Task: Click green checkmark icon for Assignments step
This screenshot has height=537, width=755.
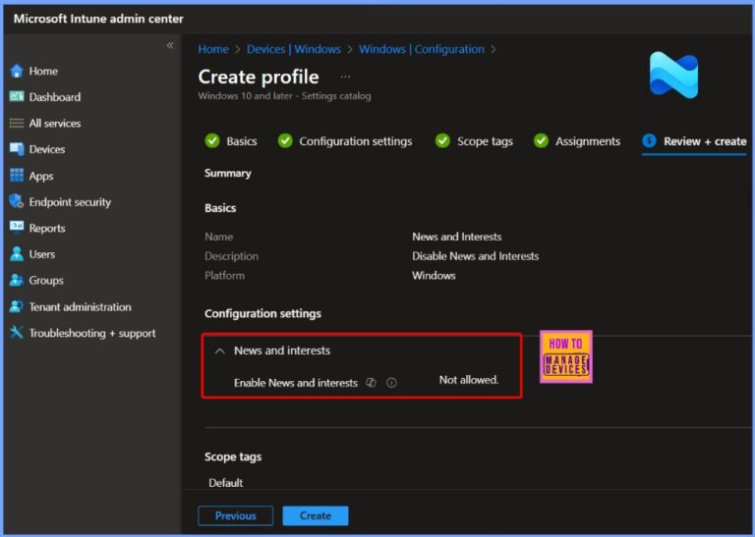Action: [542, 140]
